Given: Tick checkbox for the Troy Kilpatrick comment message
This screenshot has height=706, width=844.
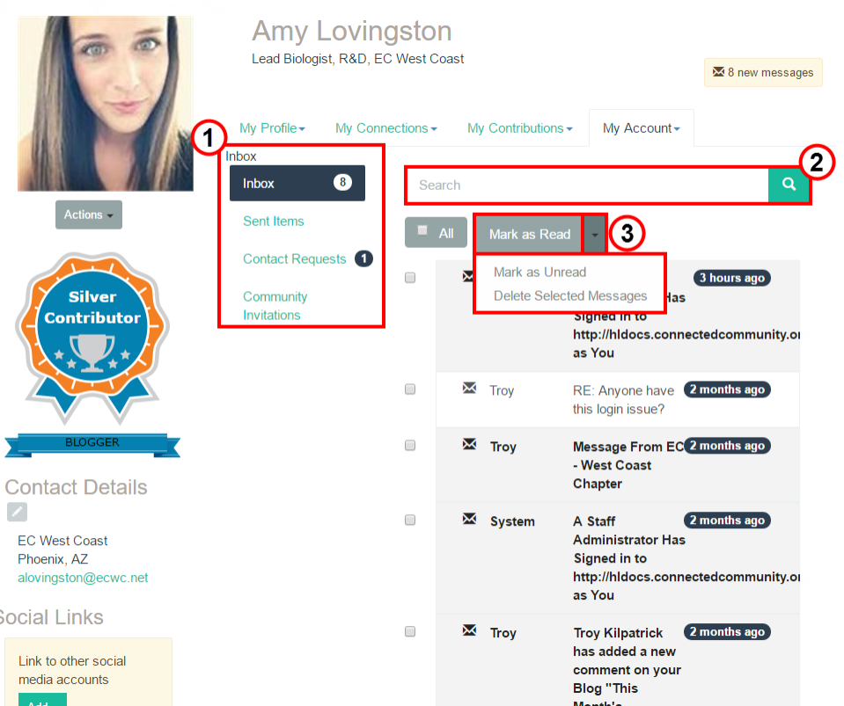Looking at the screenshot, I should pos(410,631).
